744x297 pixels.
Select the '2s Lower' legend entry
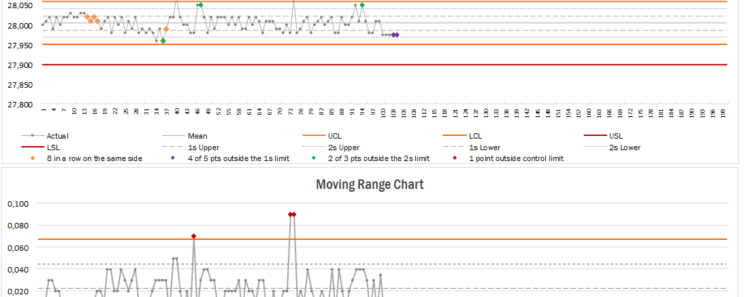click(x=623, y=147)
